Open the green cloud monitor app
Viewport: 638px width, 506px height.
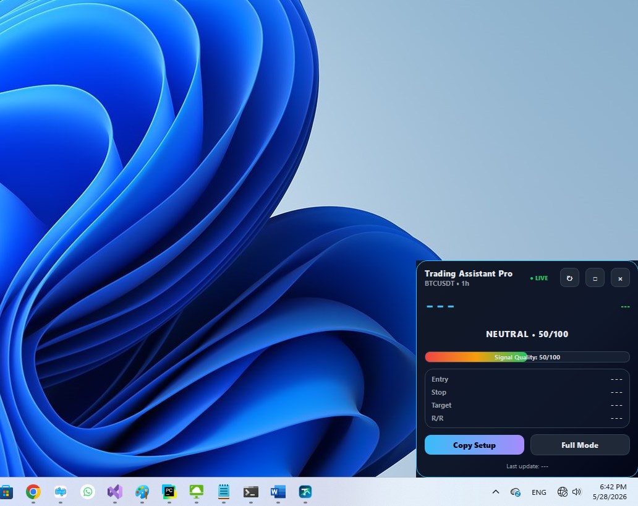[197, 492]
